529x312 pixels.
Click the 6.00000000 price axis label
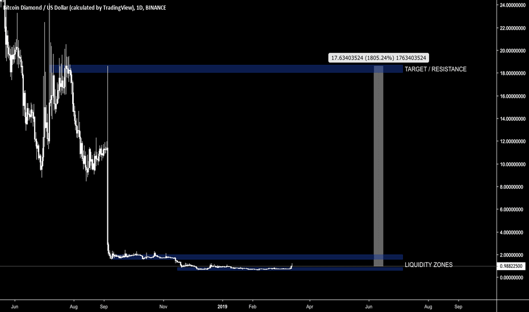pos(513,209)
